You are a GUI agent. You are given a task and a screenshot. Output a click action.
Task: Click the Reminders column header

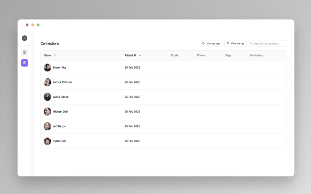pos(256,55)
